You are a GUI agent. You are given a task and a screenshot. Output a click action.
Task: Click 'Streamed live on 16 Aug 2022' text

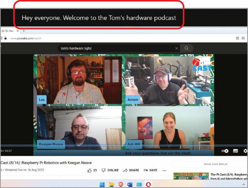24,170
